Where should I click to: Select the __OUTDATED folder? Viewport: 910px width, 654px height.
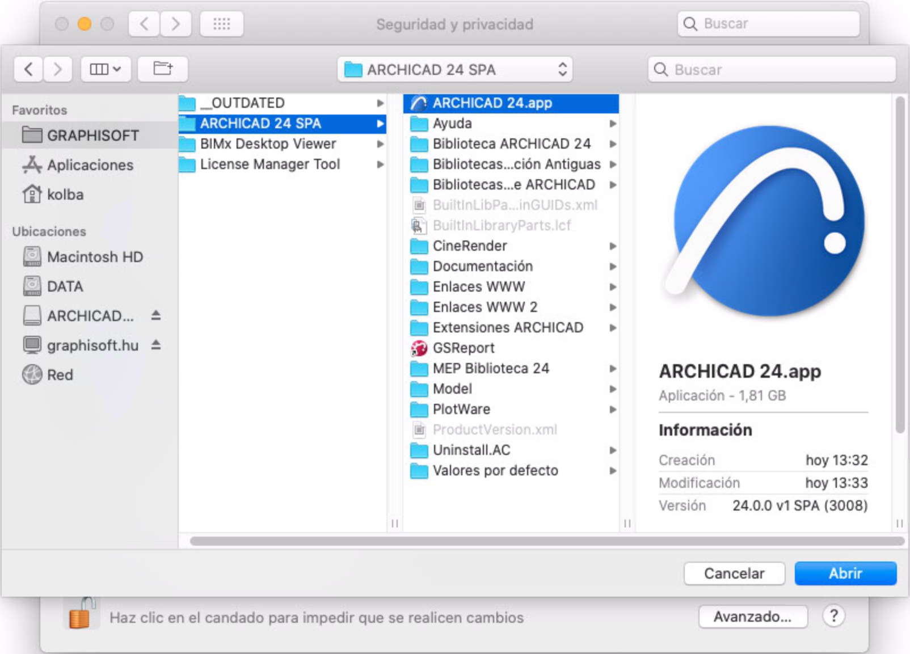[x=243, y=103]
